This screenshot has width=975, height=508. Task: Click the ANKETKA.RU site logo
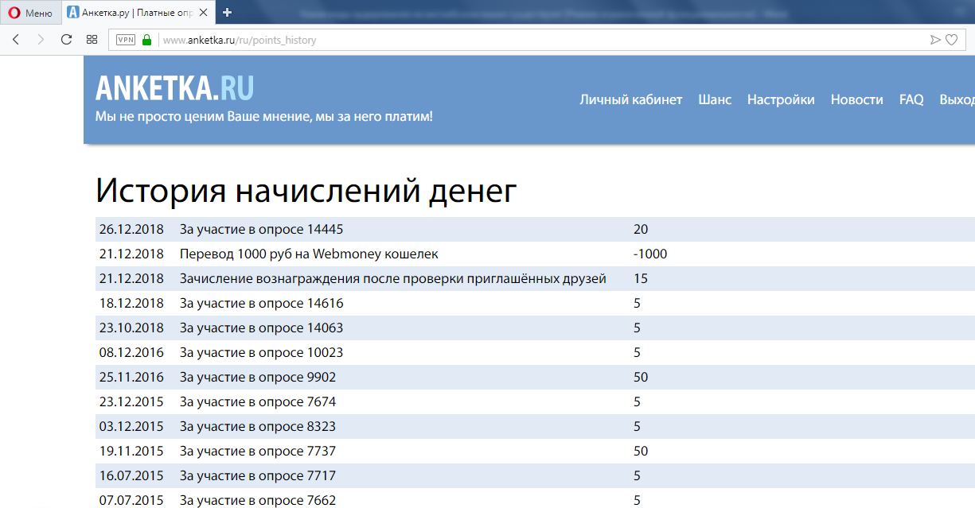pyautogui.click(x=174, y=88)
